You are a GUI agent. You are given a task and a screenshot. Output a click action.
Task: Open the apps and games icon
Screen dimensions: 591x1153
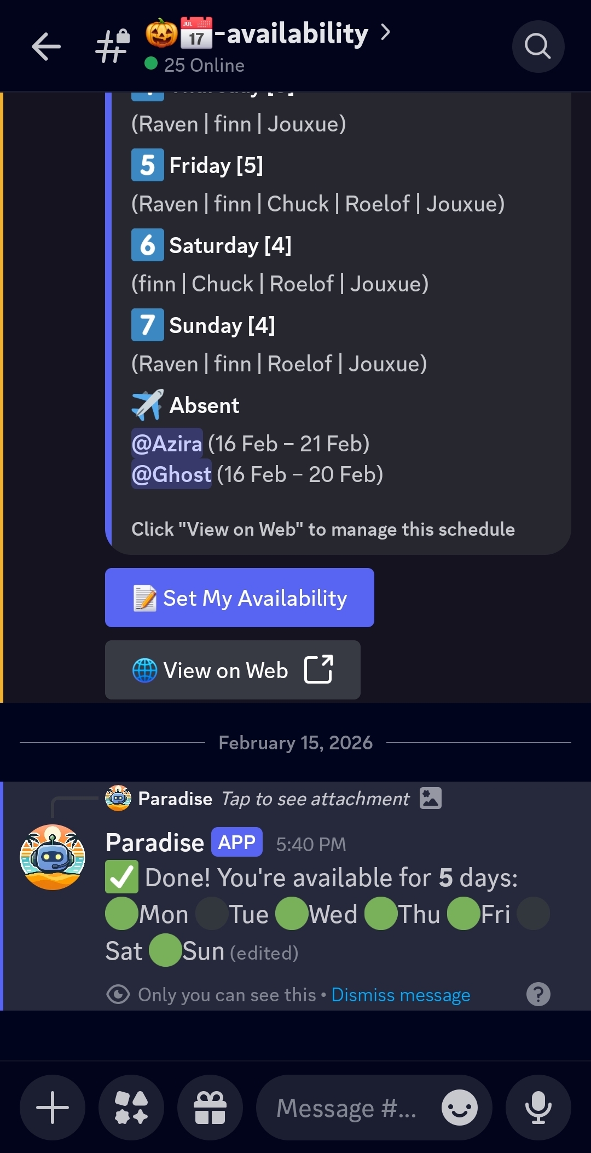131,1107
